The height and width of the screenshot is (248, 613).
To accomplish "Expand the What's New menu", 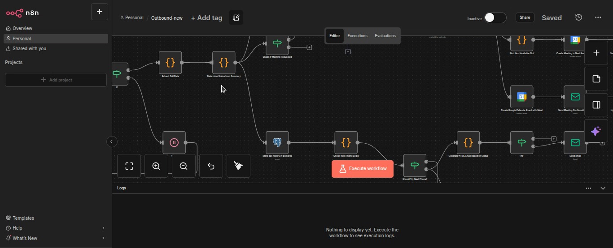I will (x=56, y=238).
